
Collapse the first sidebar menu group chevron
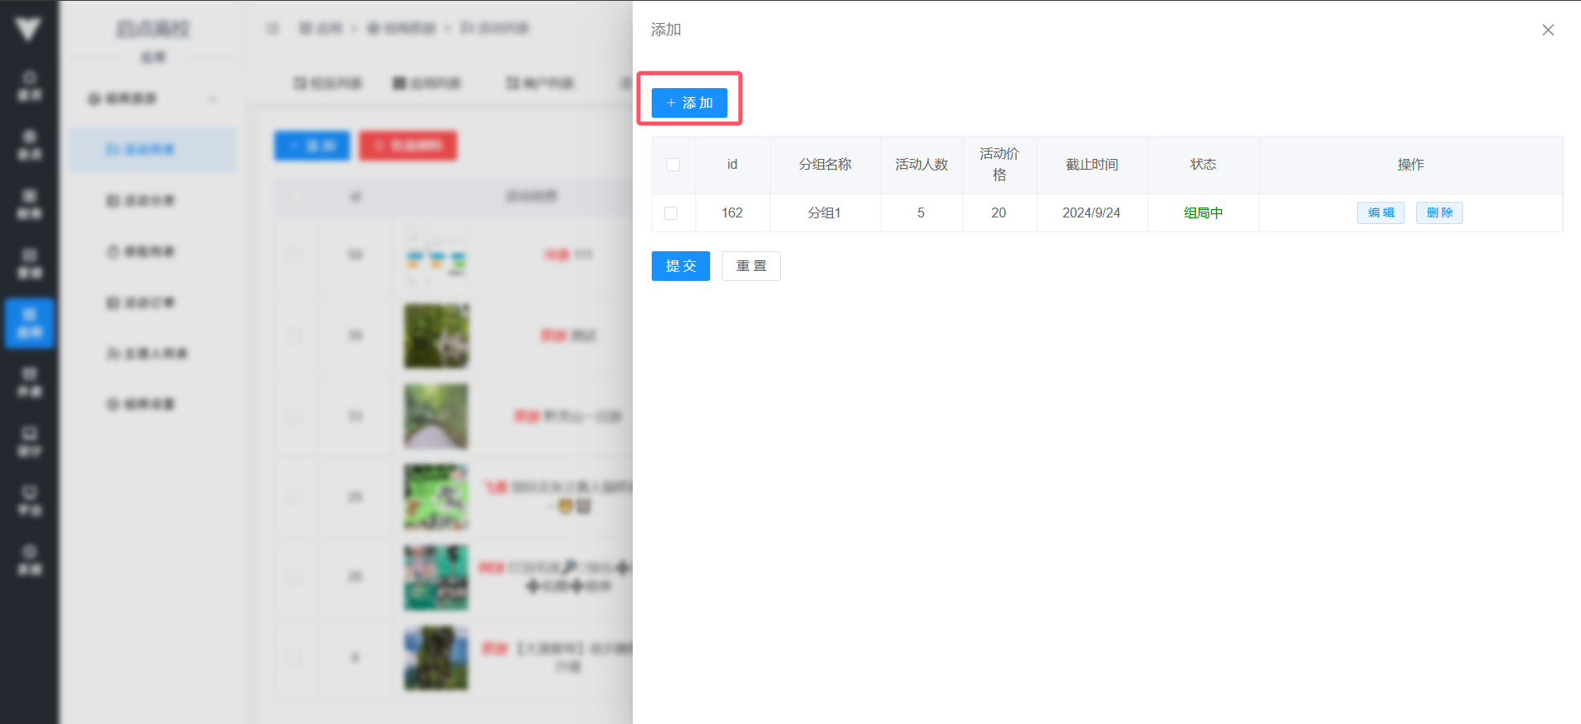213,99
